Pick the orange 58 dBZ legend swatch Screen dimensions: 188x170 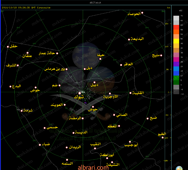[x=176, y=32]
